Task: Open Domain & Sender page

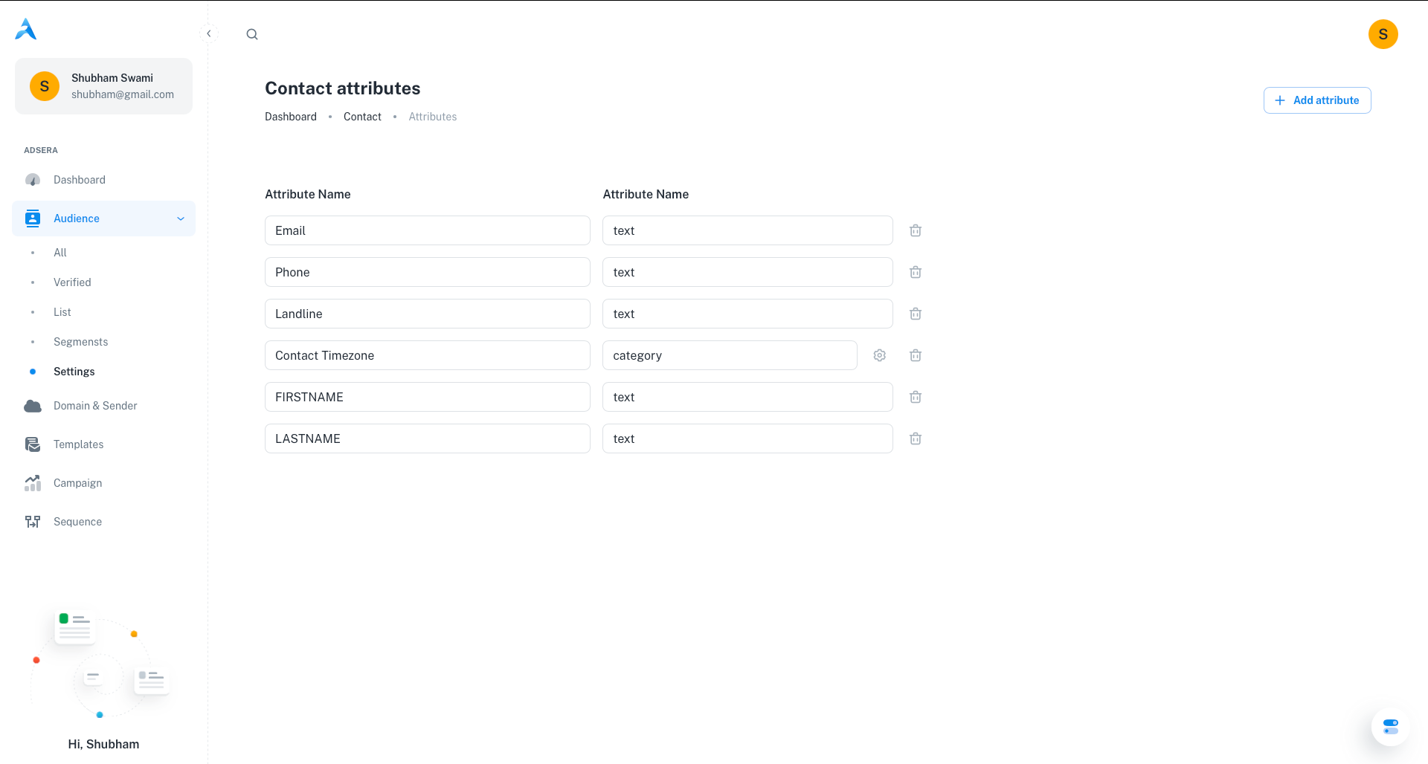Action: coord(95,406)
